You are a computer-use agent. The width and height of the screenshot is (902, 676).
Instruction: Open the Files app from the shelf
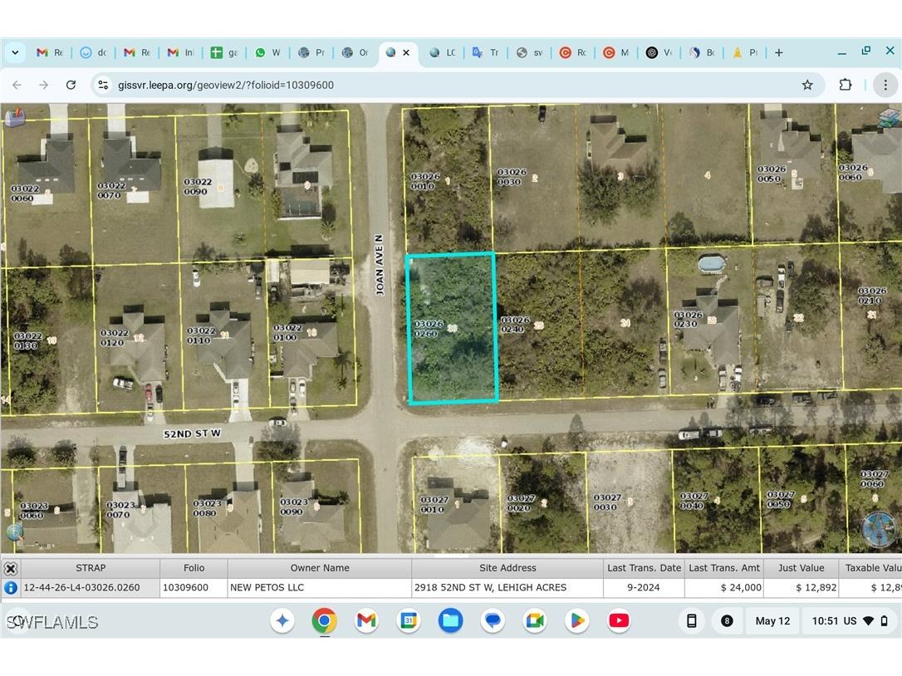(450, 620)
